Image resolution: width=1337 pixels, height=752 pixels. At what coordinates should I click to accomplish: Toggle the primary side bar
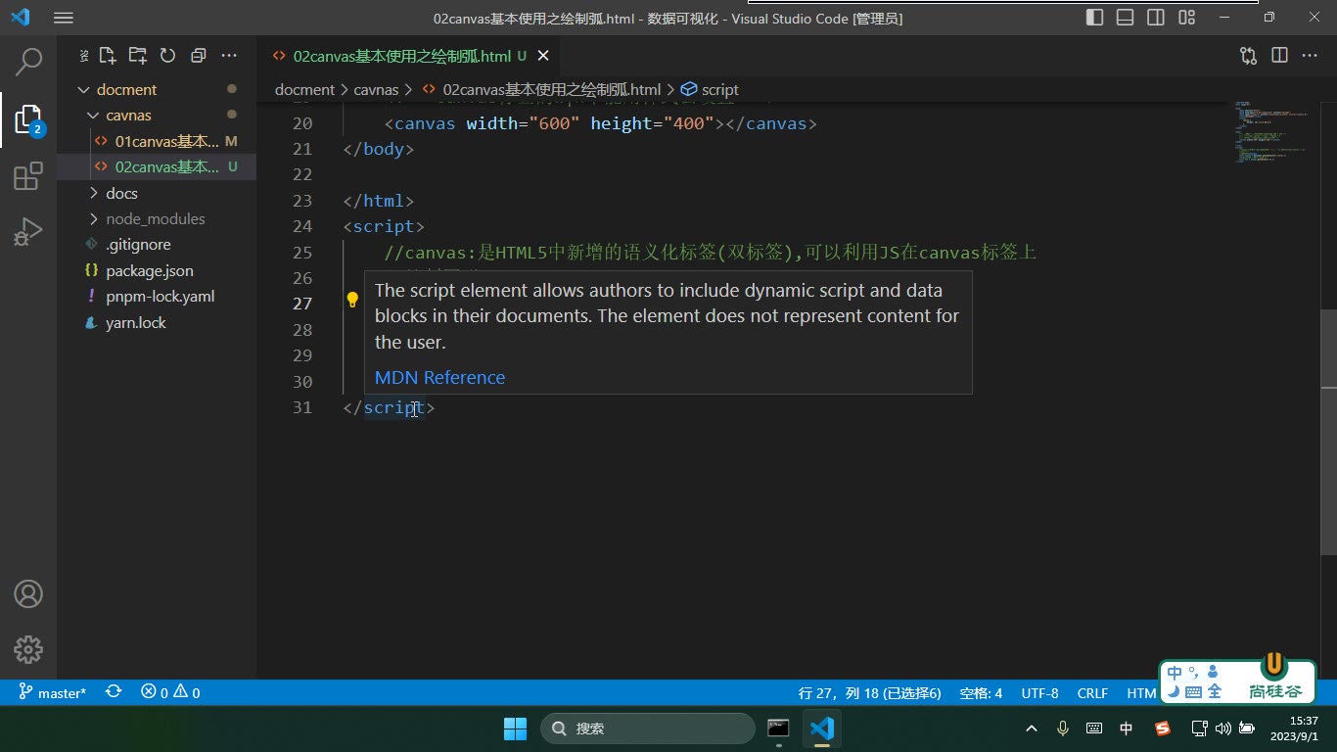[x=1095, y=18]
